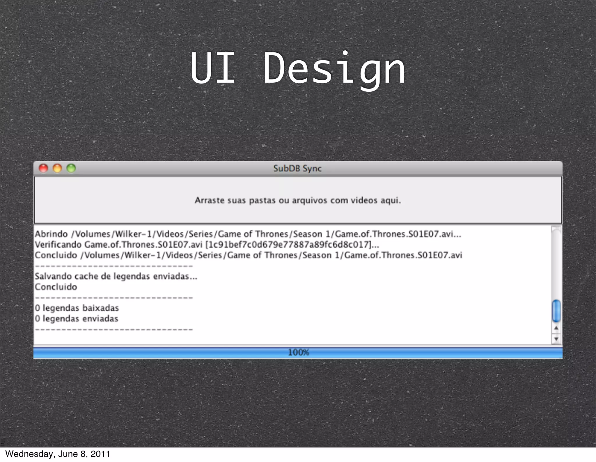The height and width of the screenshot is (462, 596).
Task: Click the standalone 'Concluido' log line
Action: click(56, 287)
